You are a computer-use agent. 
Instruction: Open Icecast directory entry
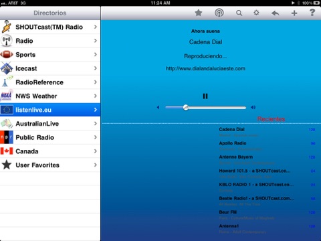click(50, 68)
